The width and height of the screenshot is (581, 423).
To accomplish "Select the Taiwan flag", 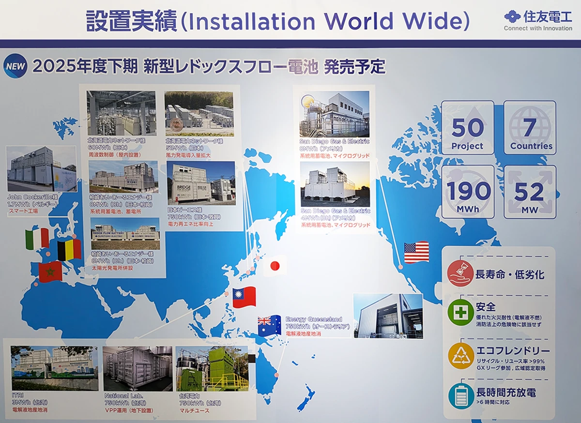I will 244,297.
